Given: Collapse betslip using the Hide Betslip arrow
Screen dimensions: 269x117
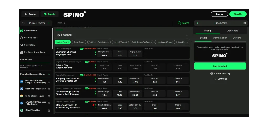Looking at the screenshot, I should [197, 23].
